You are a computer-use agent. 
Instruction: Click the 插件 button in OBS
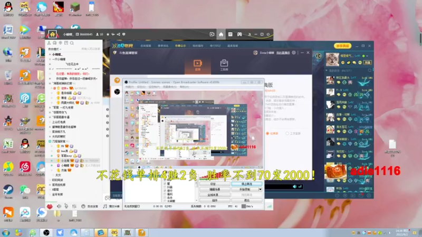pyautogui.click(x=215, y=200)
